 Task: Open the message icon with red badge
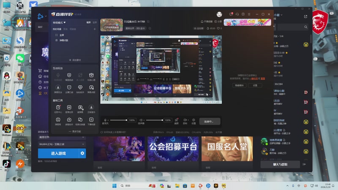tap(231, 14)
